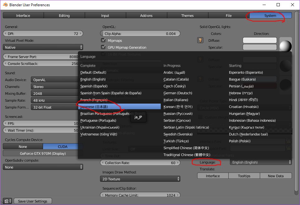
Task: Click the Clip Alpha slider field
Action: click(x=140, y=33)
